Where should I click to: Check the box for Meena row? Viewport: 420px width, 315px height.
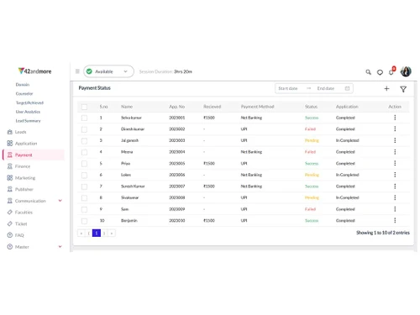84,152
